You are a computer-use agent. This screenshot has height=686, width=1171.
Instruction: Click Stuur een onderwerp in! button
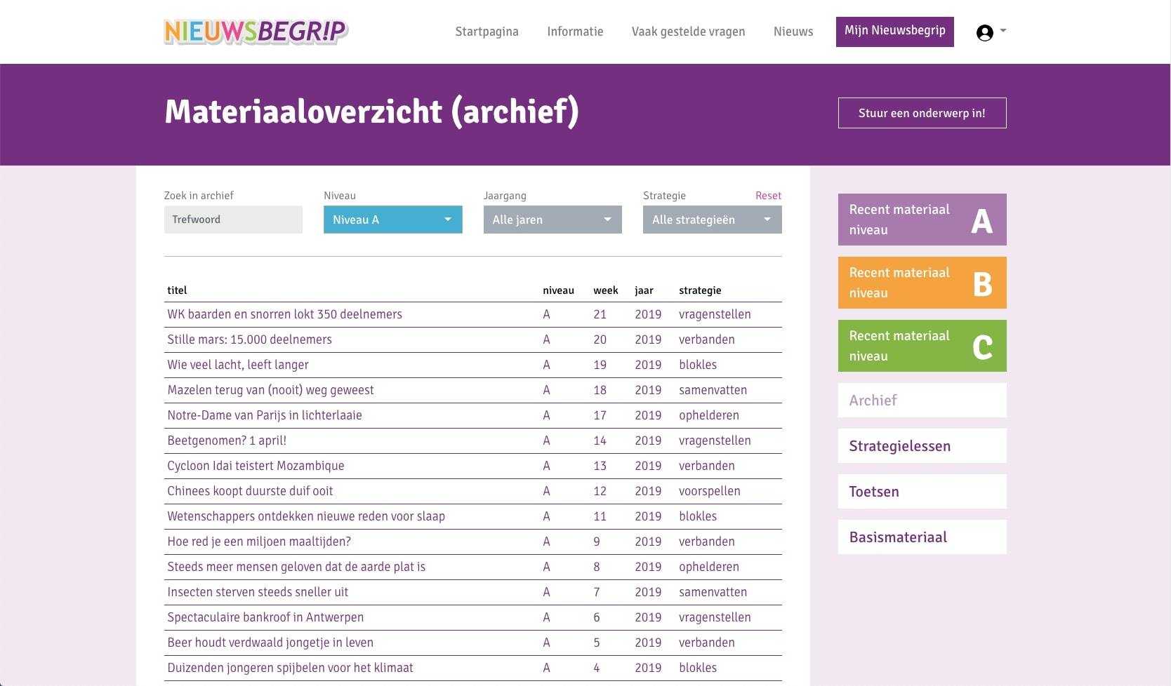click(x=922, y=113)
